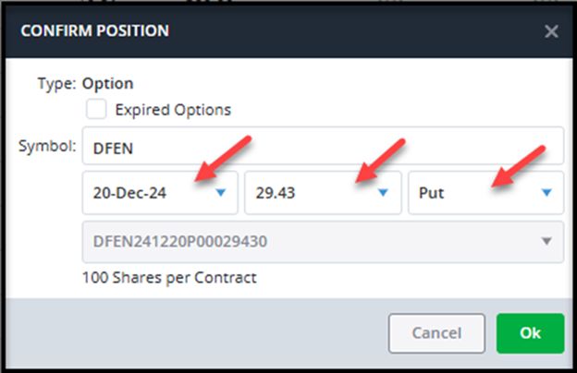Image resolution: width=577 pixels, height=373 pixels.
Task: Click the blue arrow beside 29.43
Action: pos(383,193)
